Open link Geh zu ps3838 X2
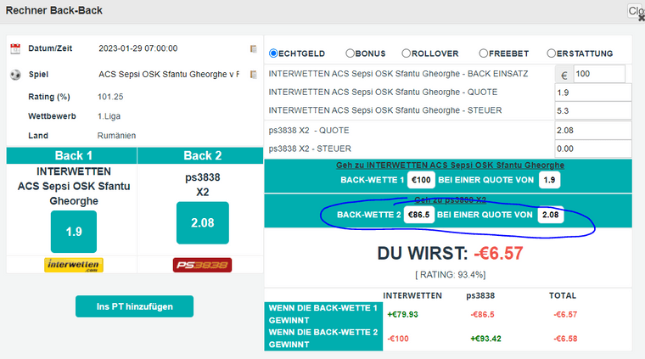This screenshot has height=359, width=645. [x=450, y=199]
